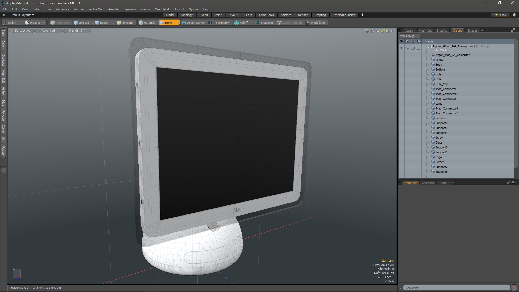Click the viewport maximize arrows icon
Image resolution: width=519 pixels, height=292 pixels.
click(x=383, y=31)
